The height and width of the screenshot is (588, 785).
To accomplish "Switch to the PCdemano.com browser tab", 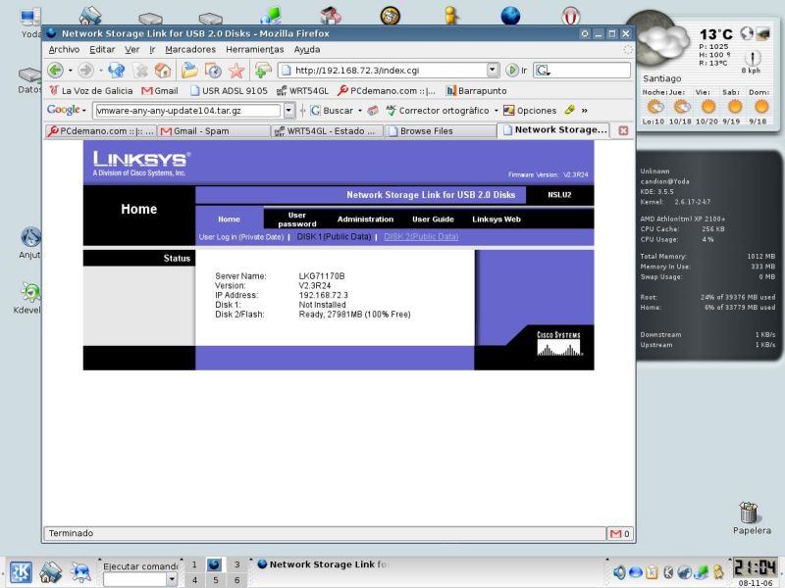I will tap(100, 131).
